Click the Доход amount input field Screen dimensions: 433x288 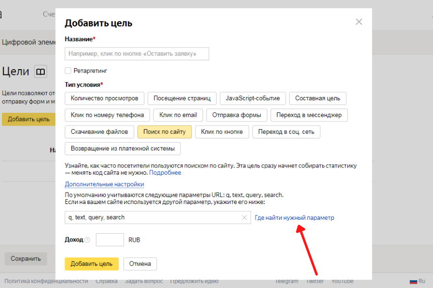pyautogui.click(x=110, y=240)
